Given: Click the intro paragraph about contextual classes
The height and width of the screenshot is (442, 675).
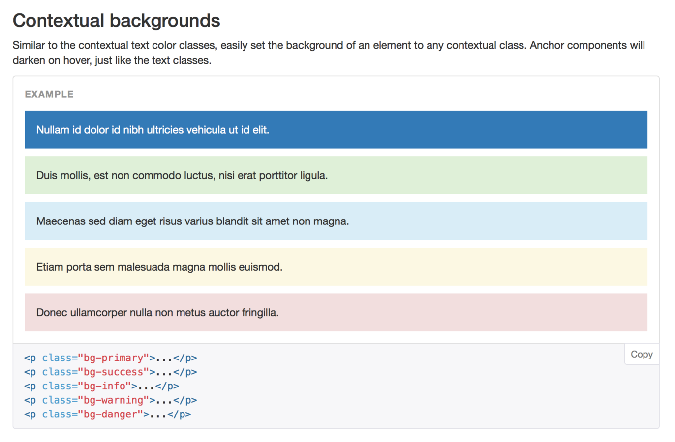Looking at the screenshot, I should (x=329, y=53).
